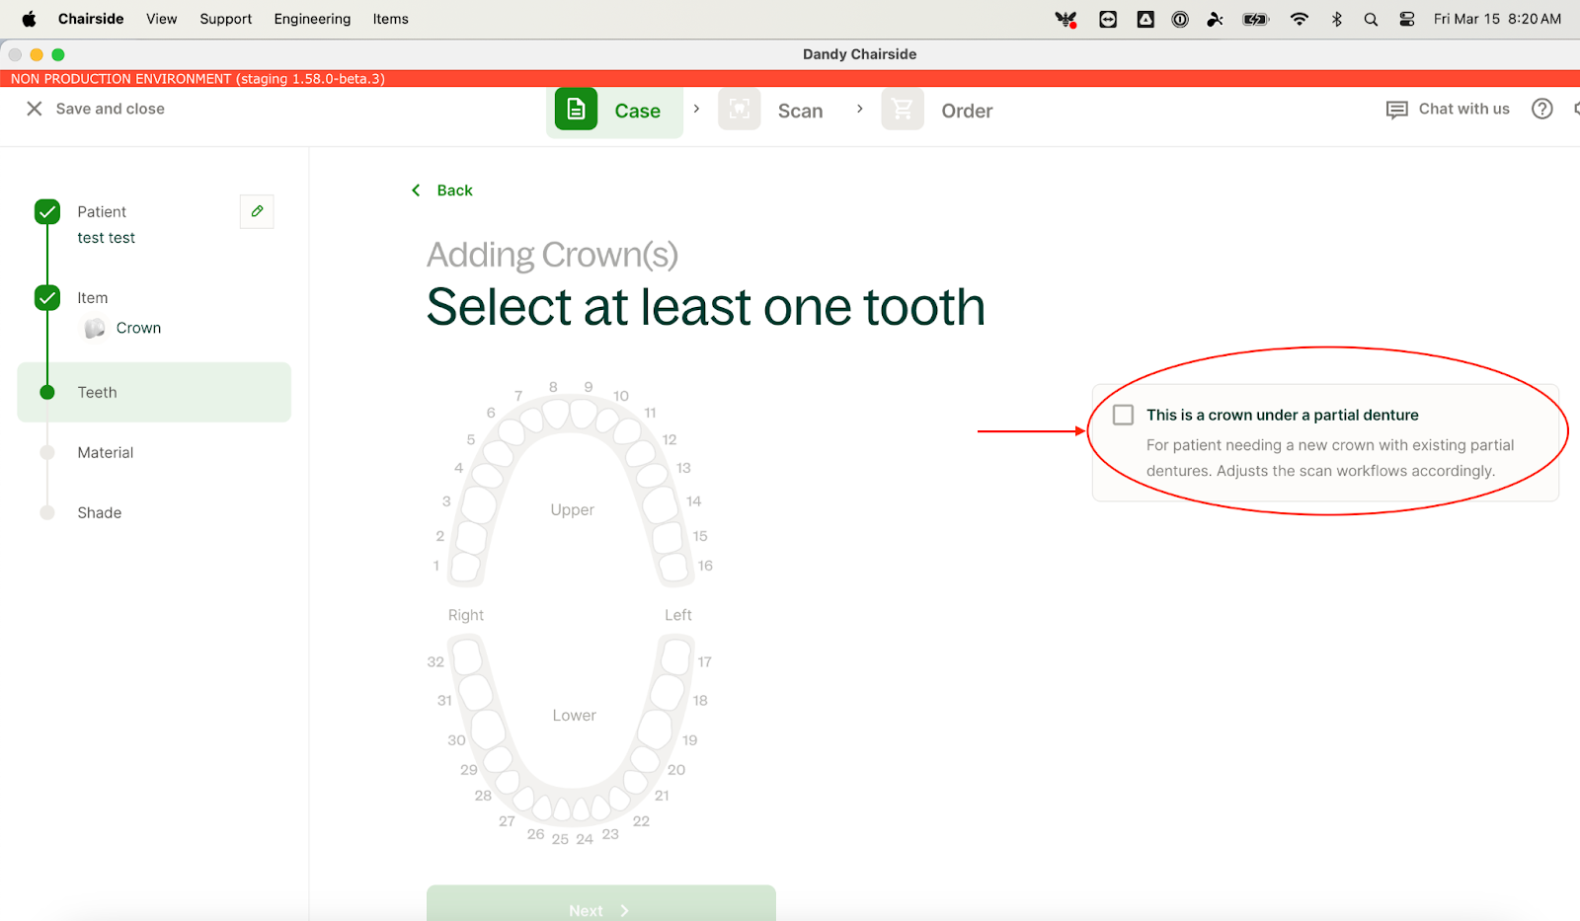Enable the crown under partial denture checkbox
Viewport: 1580px width, 921px height.
tap(1123, 415)
